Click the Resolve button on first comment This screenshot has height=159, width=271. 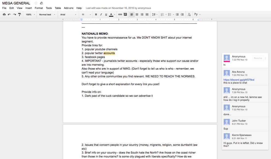coord(258,58)
